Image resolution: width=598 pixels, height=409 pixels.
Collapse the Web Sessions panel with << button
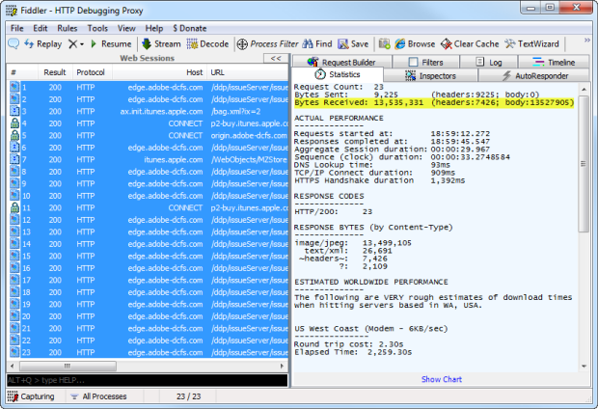pyautogui.click(x=273, y=59)
